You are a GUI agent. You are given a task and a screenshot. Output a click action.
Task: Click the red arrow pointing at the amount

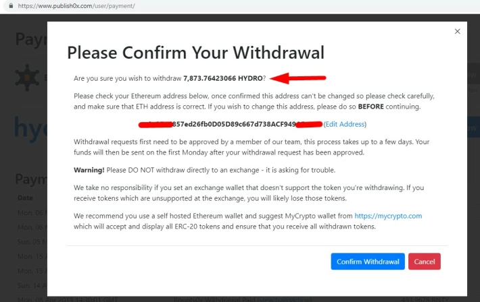pyautogui.click(x=298, y=78)
